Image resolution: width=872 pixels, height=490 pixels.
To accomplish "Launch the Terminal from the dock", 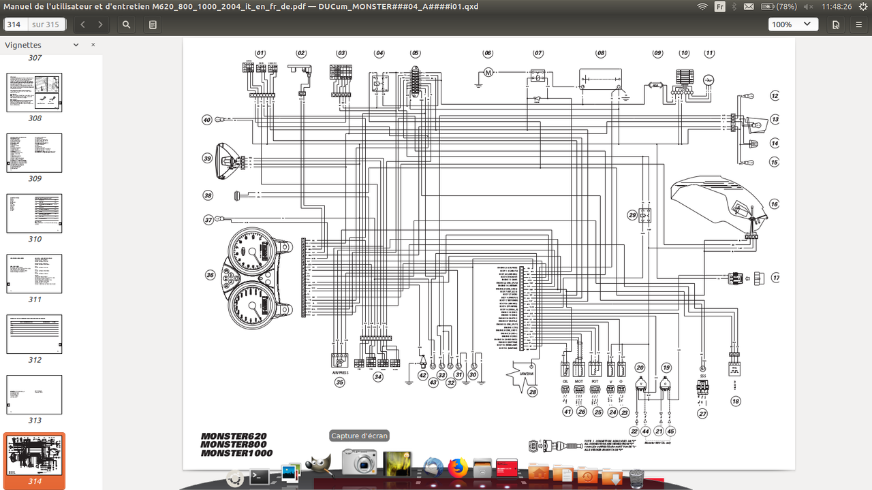I will [259, 477].
